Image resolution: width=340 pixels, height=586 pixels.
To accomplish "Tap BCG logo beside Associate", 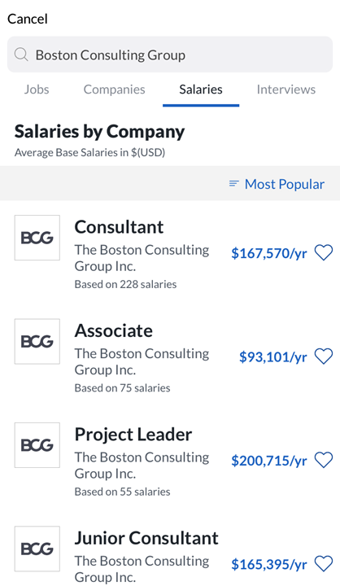I will click(37, 341).
